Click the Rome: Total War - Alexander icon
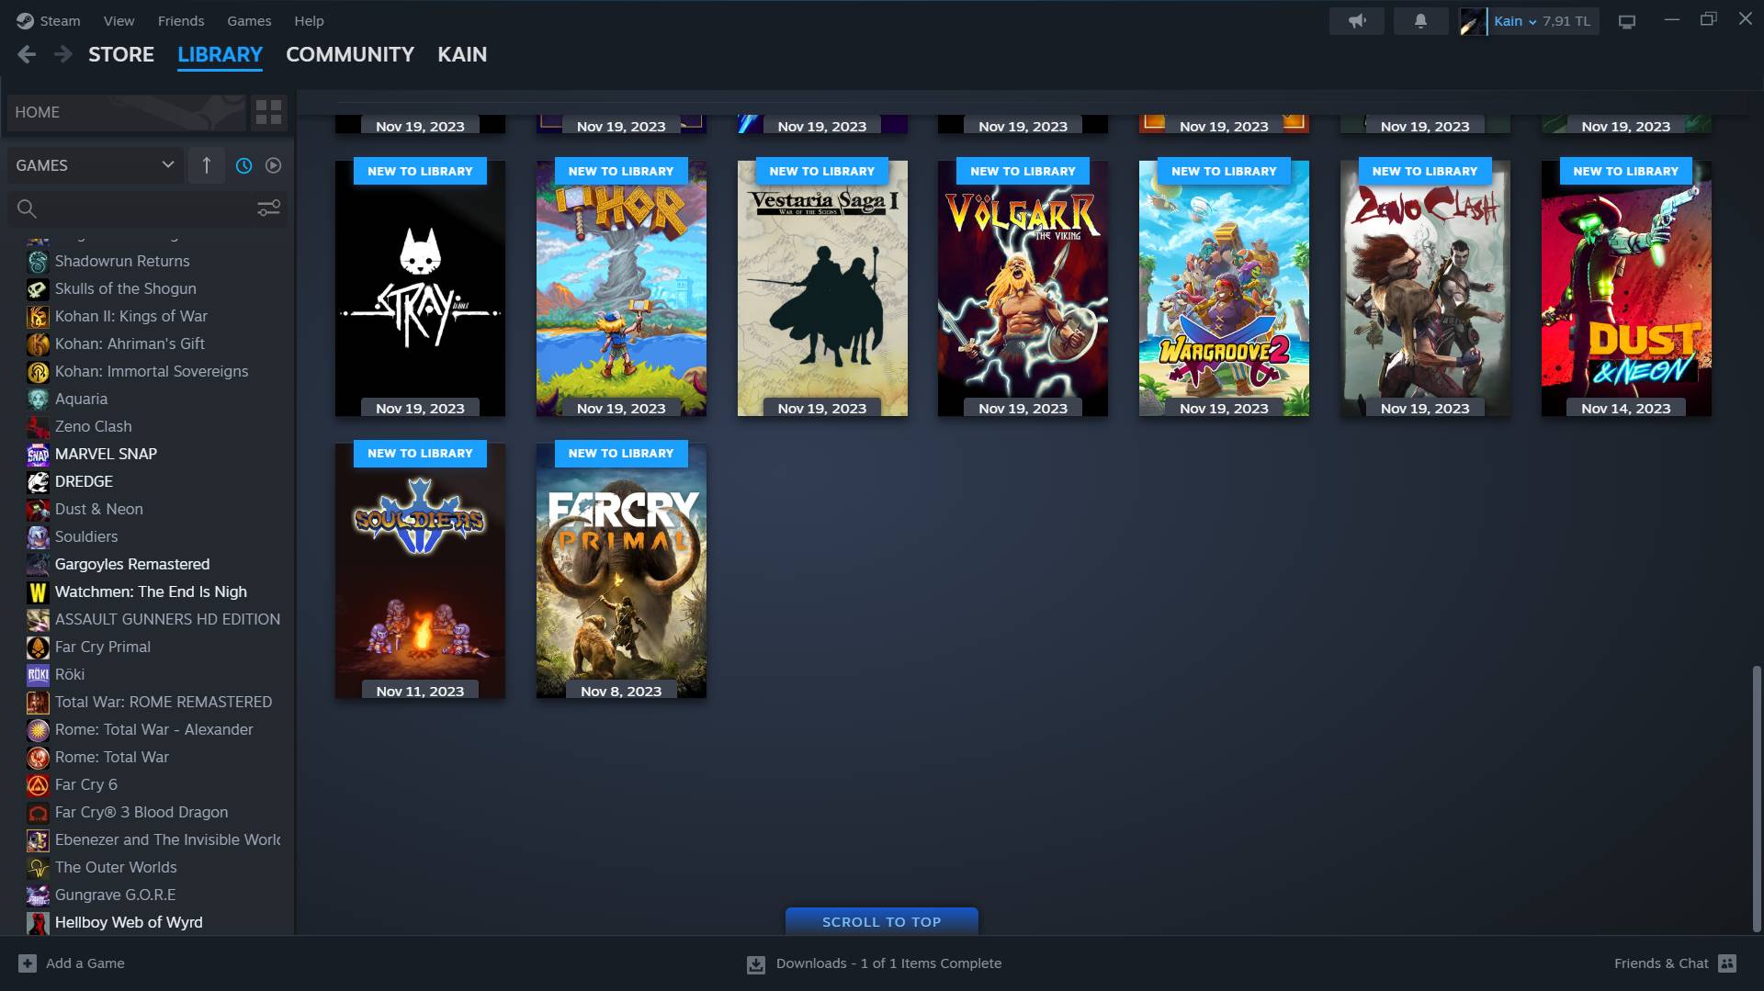This screenshot has height=991, width=1764. [x=38, y=730]
